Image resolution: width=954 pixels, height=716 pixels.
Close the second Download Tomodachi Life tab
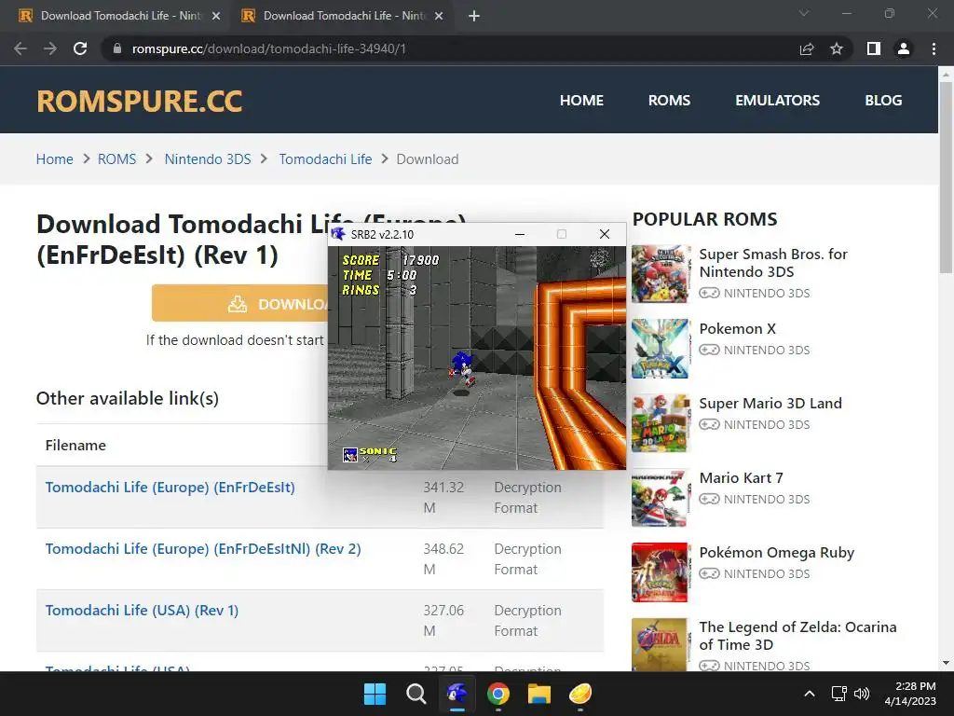(x=439, y=16)
